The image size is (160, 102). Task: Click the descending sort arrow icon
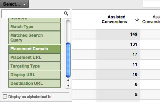(x=137, y=19)
